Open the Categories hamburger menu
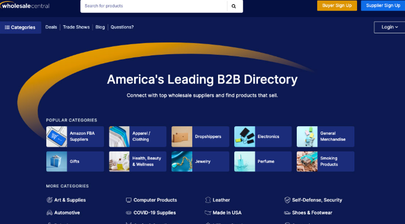This screenshot has height=224, width=405. pos(20,27)
